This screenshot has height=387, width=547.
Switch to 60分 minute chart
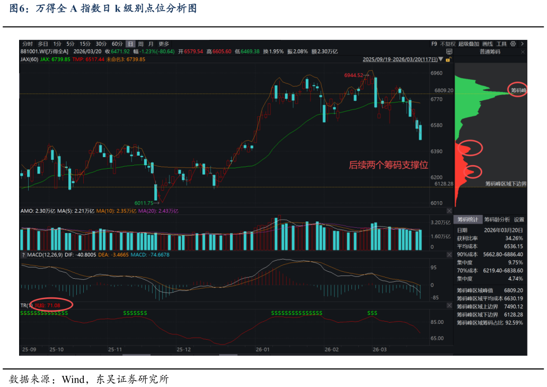tap(117, 44)
